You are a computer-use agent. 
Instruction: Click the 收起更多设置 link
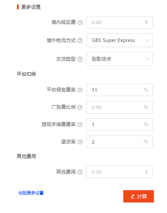point(31,193)
